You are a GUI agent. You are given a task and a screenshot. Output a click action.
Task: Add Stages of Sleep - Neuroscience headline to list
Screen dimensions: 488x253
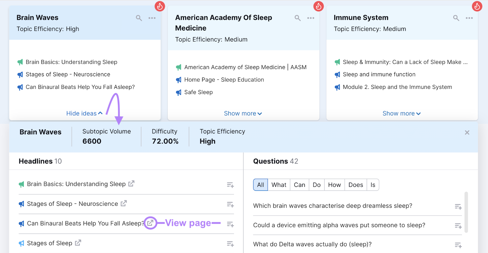click(230, 204)
